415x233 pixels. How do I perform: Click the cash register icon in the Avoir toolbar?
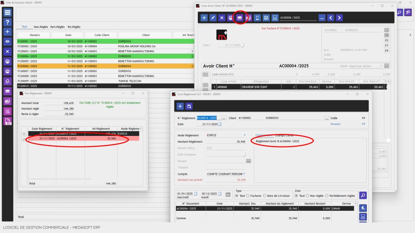275,18
